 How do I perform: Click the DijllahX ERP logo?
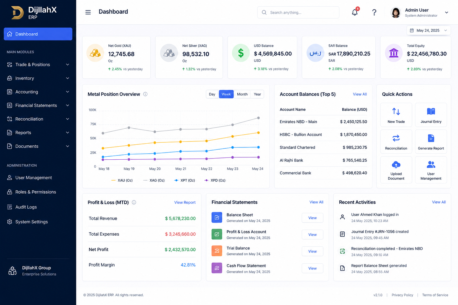coord(33,13)
